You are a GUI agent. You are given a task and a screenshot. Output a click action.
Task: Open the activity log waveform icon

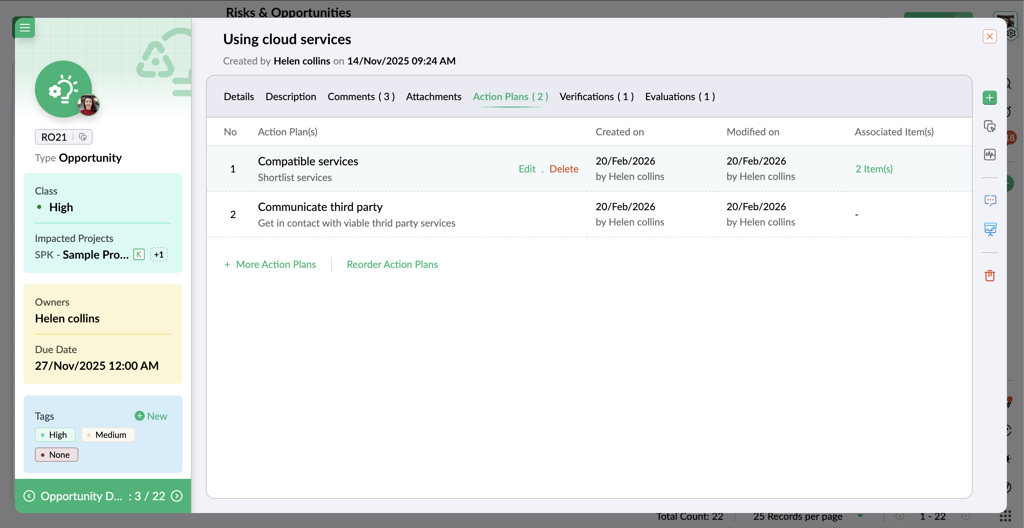click(x=989, y=154)
